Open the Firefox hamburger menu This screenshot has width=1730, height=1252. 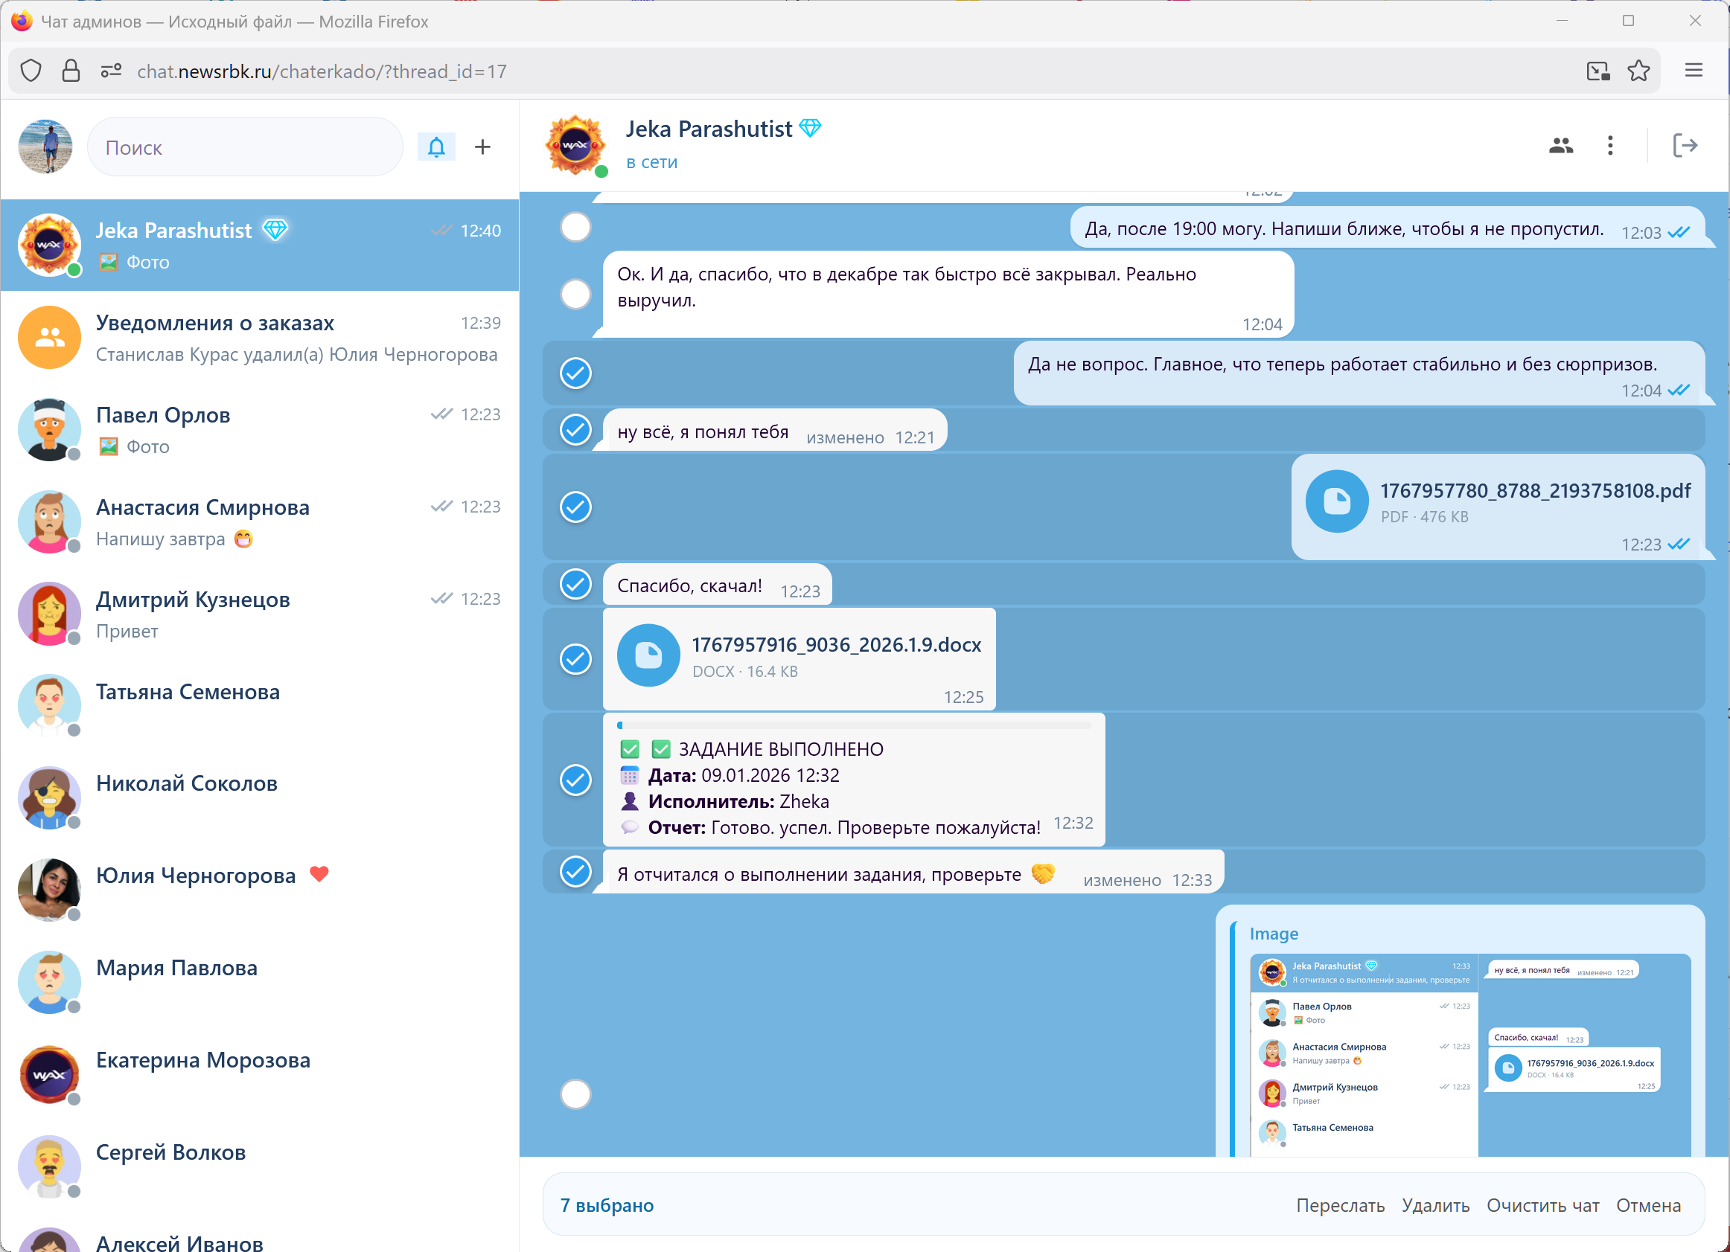pos(1694,71)
